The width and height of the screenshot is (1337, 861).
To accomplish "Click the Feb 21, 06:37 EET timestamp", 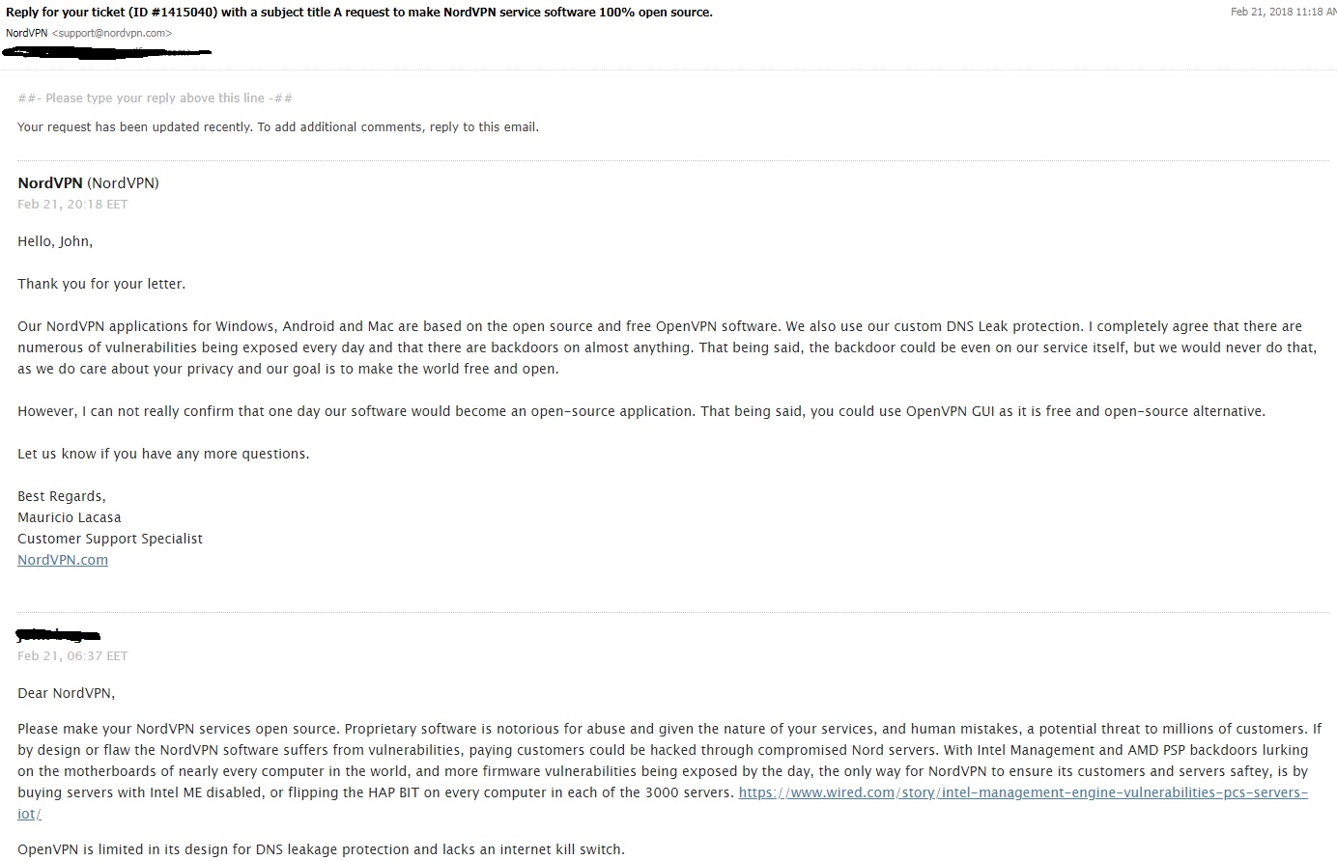I will coord(72,655).
